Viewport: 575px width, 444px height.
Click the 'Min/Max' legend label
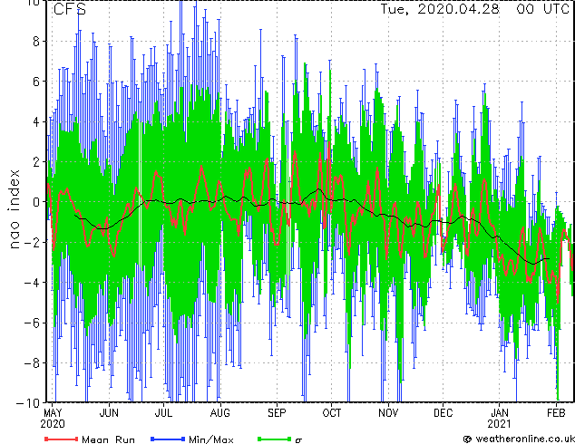point(211,439)
